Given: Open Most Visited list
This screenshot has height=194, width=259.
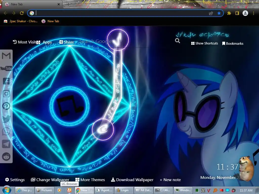Looking at the screenshot, I should 24,42.
